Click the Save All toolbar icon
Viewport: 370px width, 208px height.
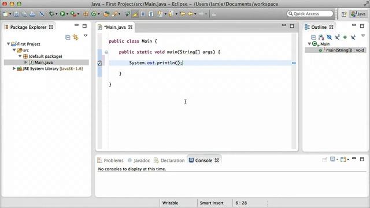[24, 14]
